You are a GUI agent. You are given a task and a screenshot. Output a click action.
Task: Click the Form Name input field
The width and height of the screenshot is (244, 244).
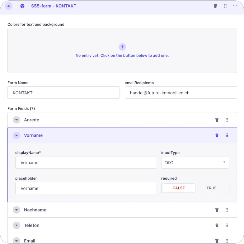[x=63, y=93]
